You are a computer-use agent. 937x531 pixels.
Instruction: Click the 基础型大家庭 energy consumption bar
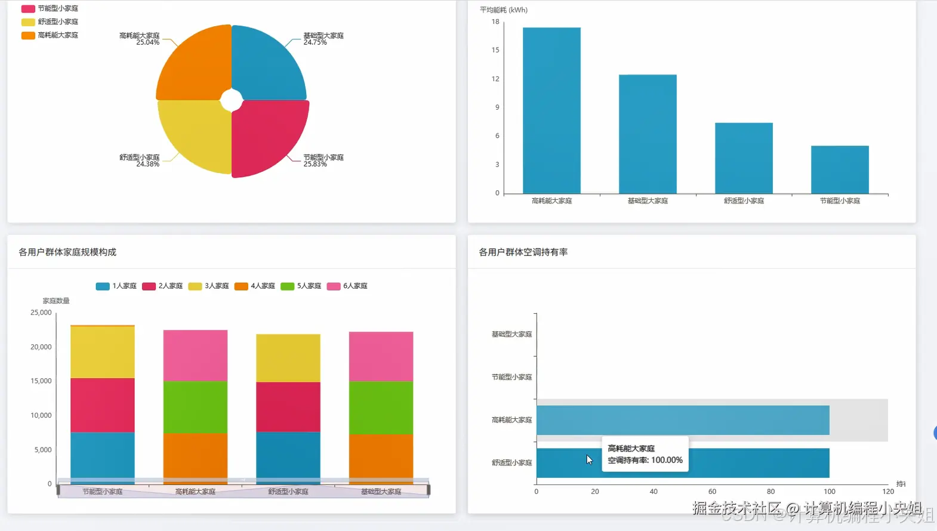click(x=648, y=134)
